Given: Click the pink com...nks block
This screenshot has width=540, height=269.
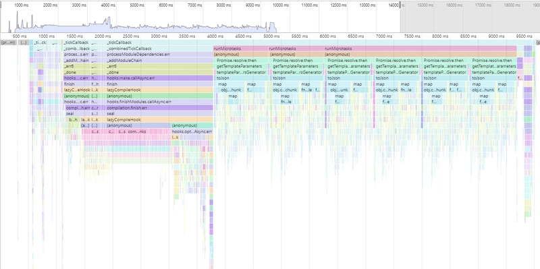Looking at the screenshot, I should pos(137,131).
